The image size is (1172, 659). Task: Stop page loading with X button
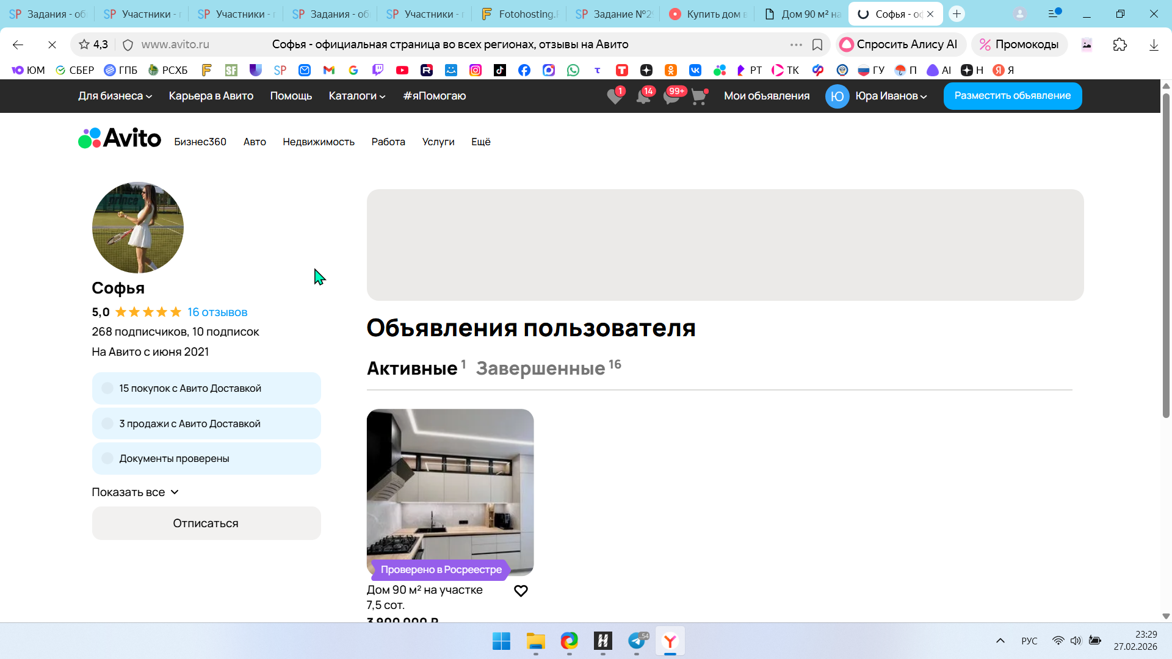52,45
